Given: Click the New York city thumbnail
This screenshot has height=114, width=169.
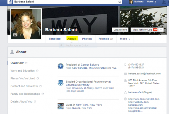Looking at the screenshot, I should click(61, 106).
